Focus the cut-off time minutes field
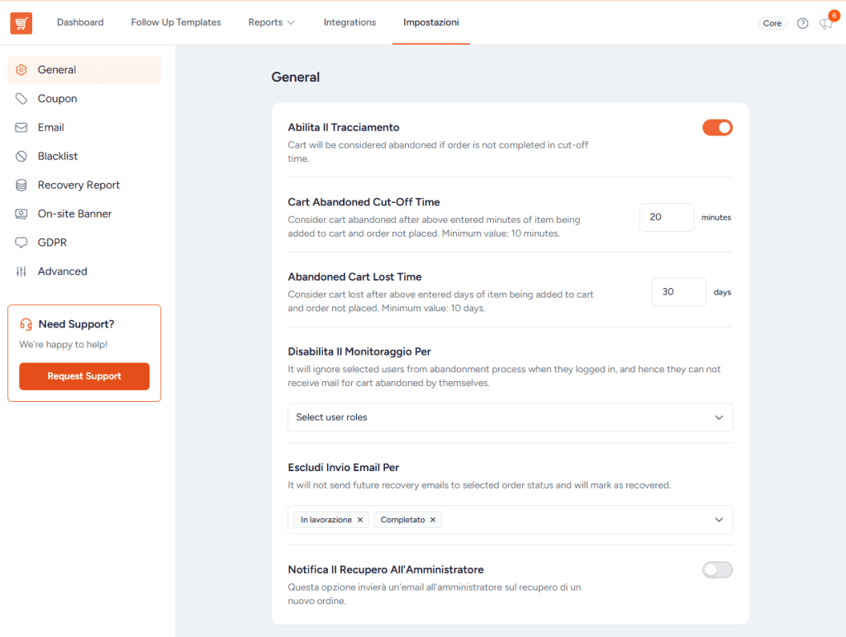Screen dimensions: 846x637 click(667, 217)
